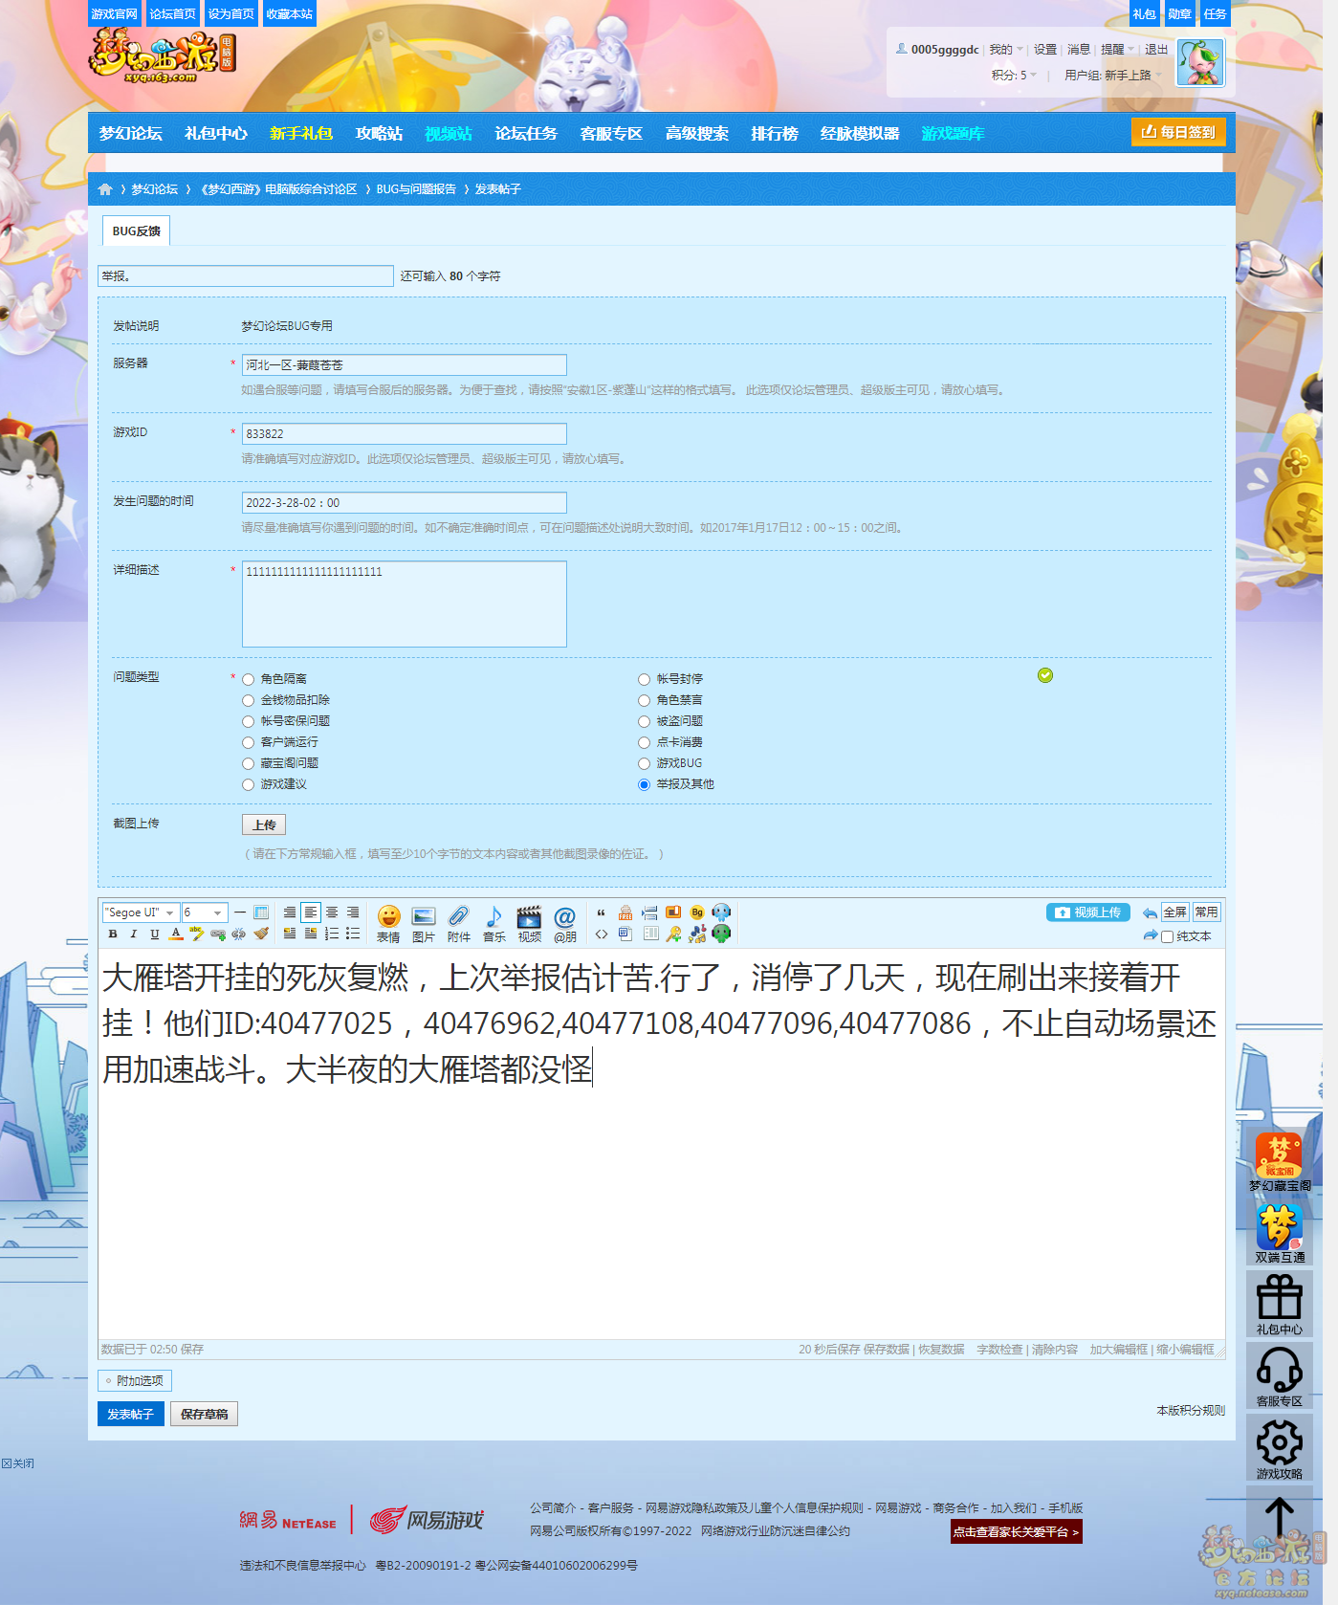Remove link with the unlink icon
The image size is (1338, 1605).
tap(239, 934)
